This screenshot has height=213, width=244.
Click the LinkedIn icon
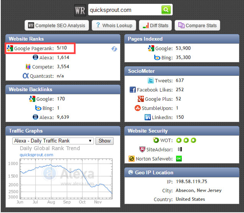click(148, 117)
